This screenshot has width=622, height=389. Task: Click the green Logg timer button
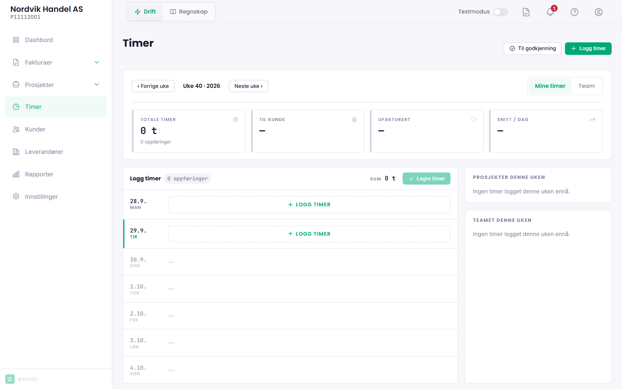[x=588, y=48]
